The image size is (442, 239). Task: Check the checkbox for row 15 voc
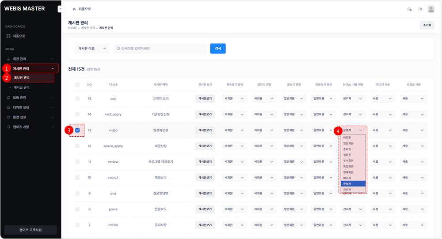coord(77,98)
